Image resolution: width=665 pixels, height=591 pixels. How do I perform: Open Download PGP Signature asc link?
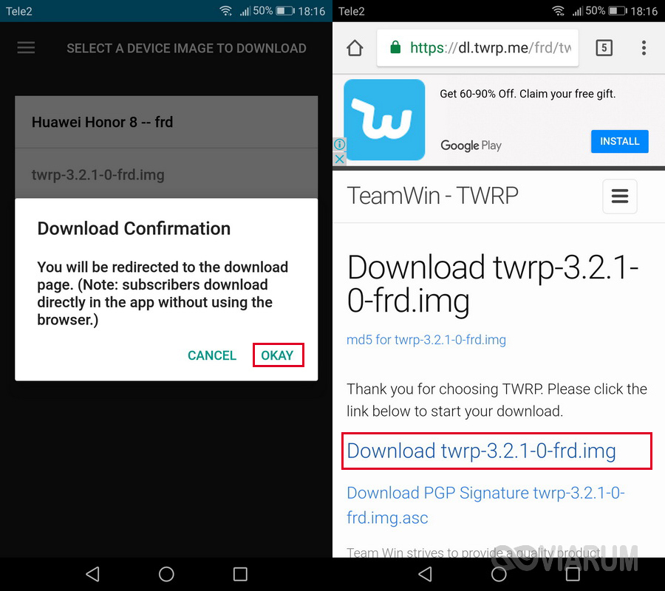[485, 505]
